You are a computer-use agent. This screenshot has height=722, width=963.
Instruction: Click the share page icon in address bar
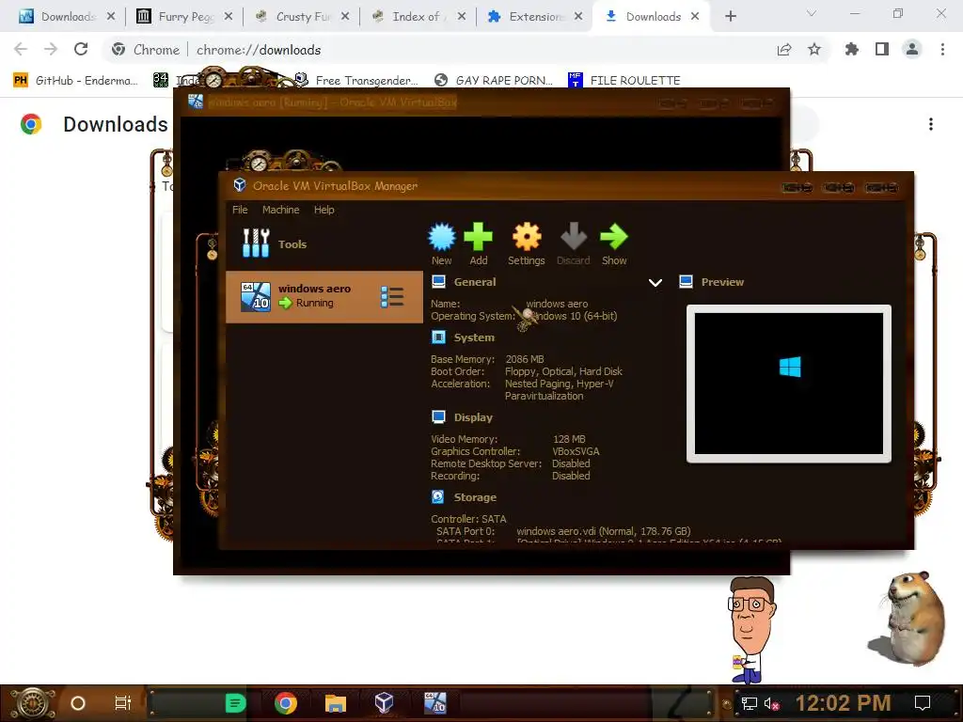point(784,49)
